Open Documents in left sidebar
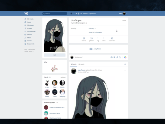The height and width of the screenshot is (124, 165). tap(31, 44)
